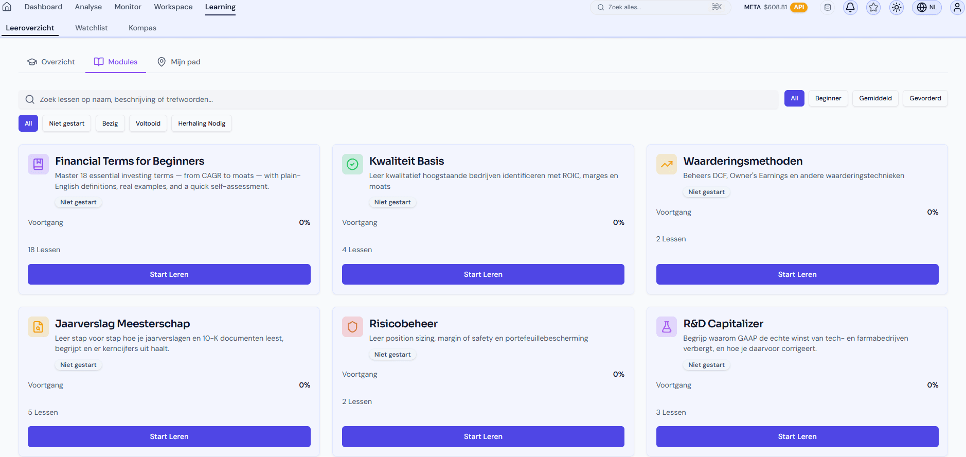This screenshot has width=966, height=457.
Task: Open the Risicobeheer title
Action: [x=403, y=324]
